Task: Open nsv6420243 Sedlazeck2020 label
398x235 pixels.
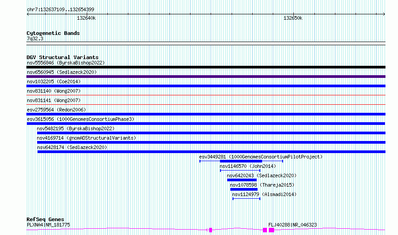Action: [x=262, y=175]
